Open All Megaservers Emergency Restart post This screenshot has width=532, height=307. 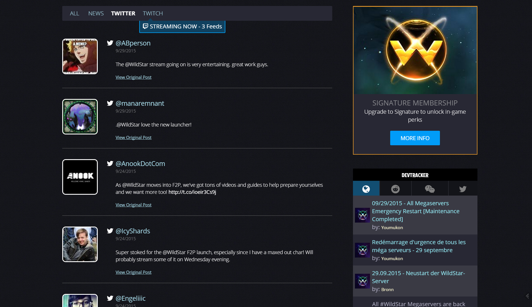click(416, 211)
